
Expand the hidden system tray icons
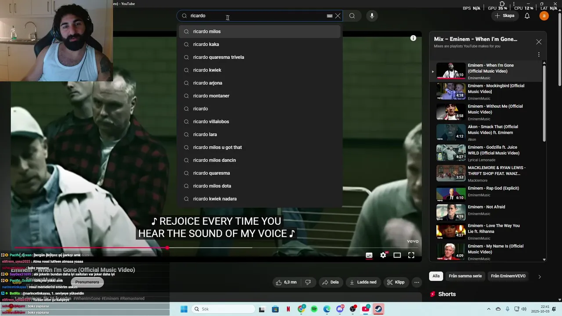coord(489,309)
